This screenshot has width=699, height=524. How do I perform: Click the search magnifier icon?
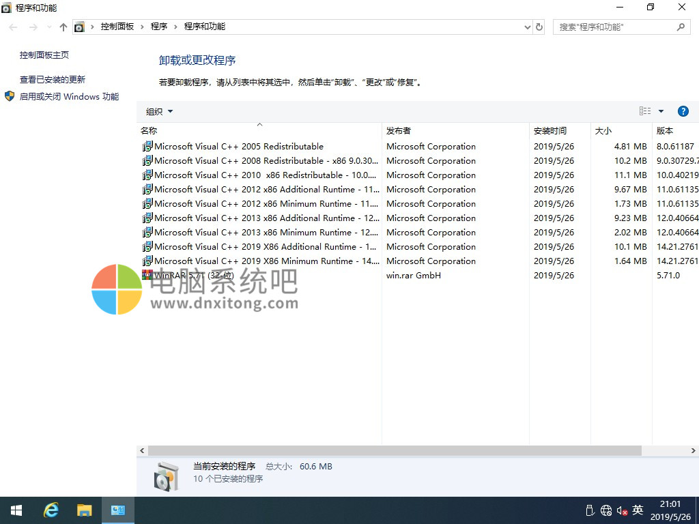681,27
